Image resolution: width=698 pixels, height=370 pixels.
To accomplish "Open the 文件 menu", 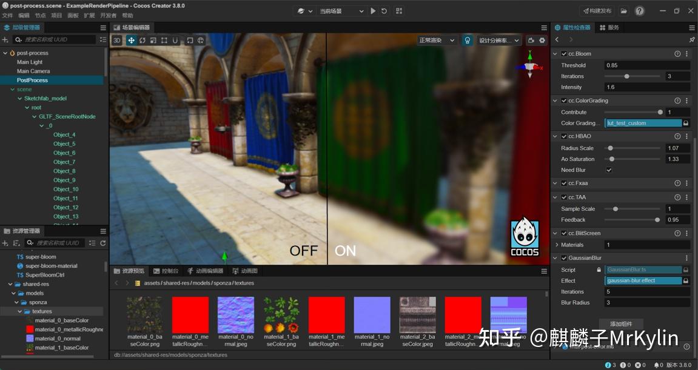I will coord(8,16).
